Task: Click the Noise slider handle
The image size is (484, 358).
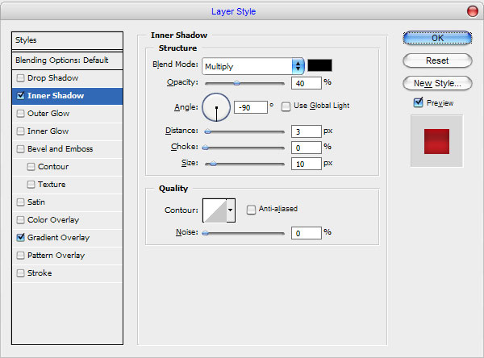Action: pos(205,233)
